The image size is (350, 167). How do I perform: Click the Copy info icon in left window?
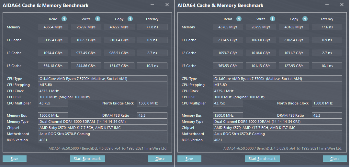click(130, 19)
